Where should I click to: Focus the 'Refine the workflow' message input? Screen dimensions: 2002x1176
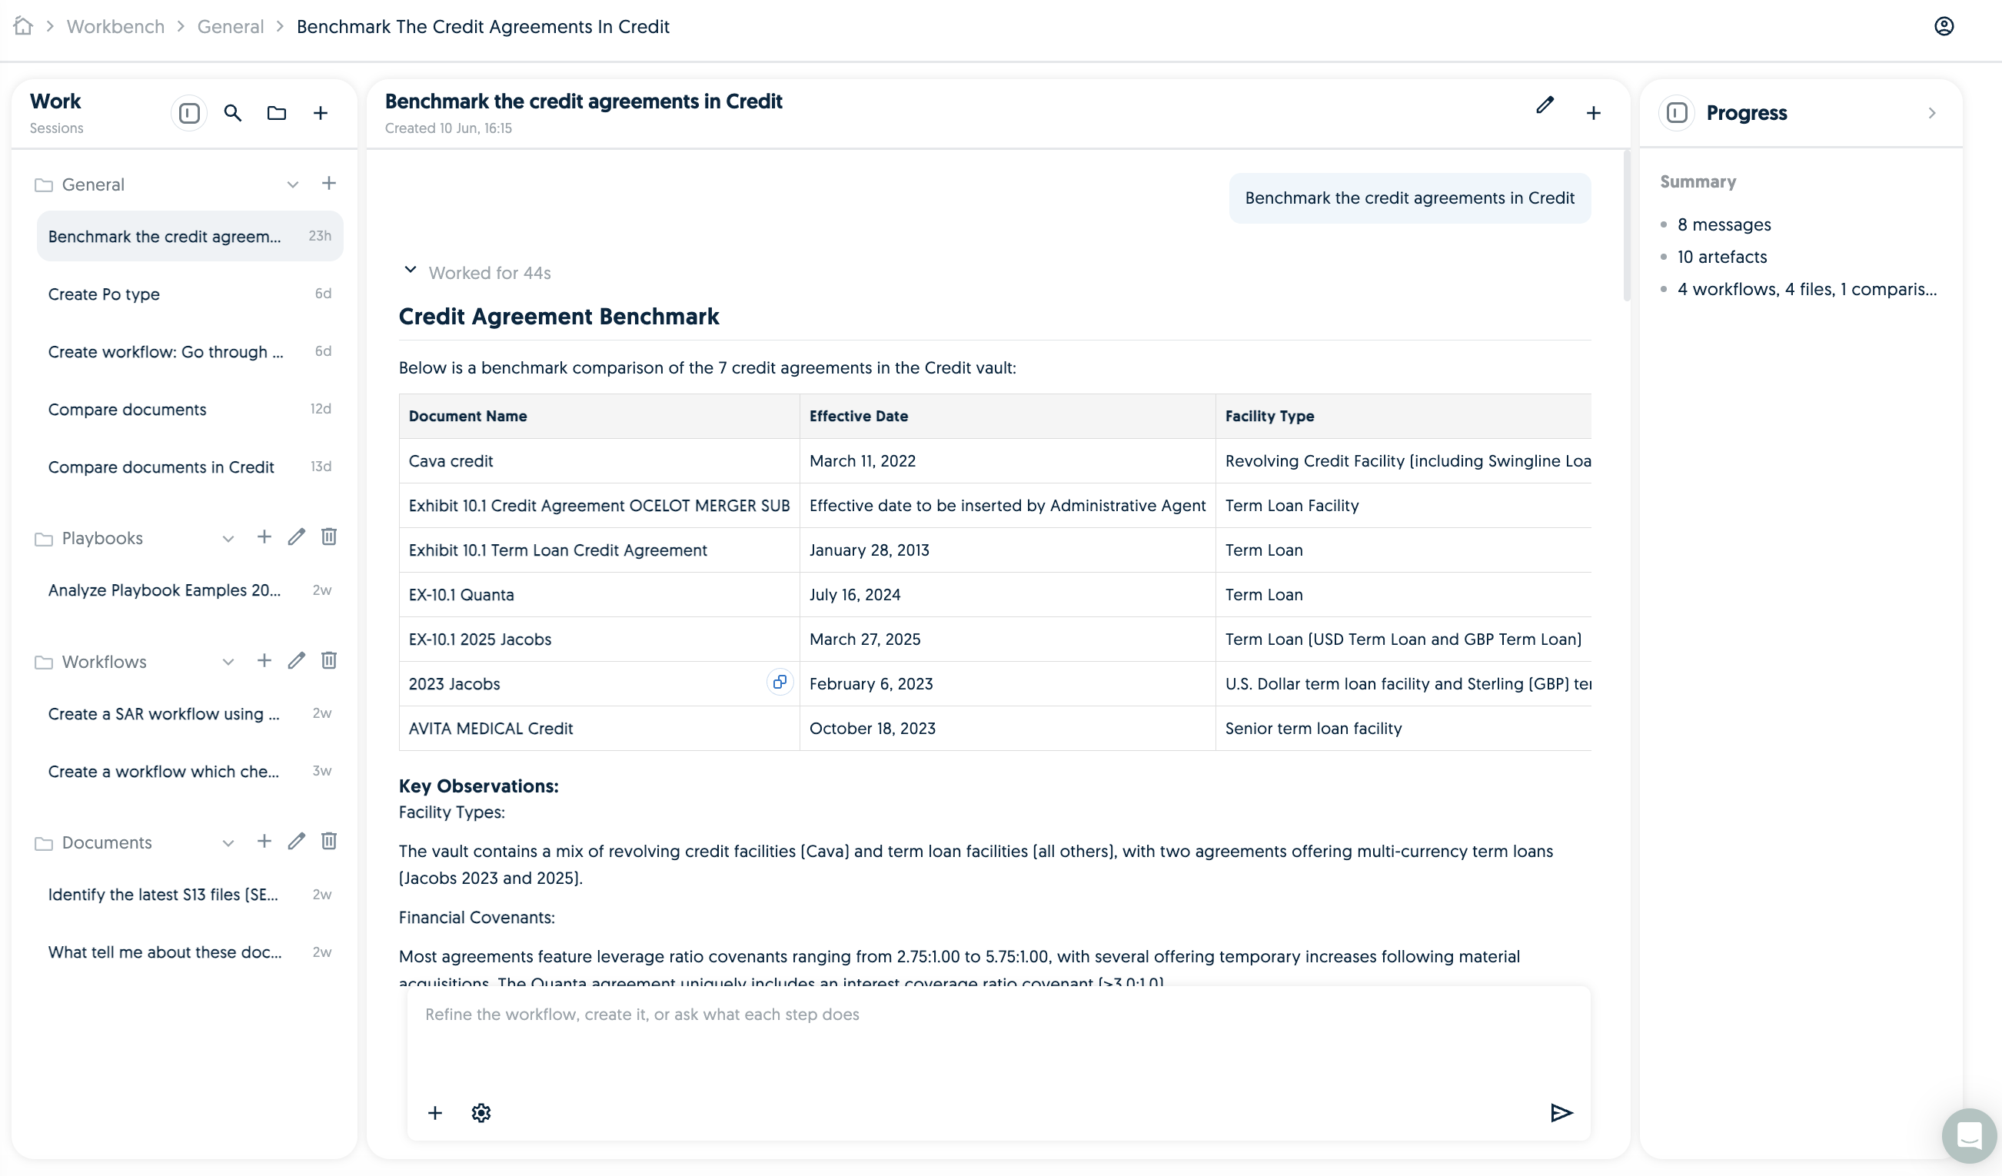(999, 1040)
